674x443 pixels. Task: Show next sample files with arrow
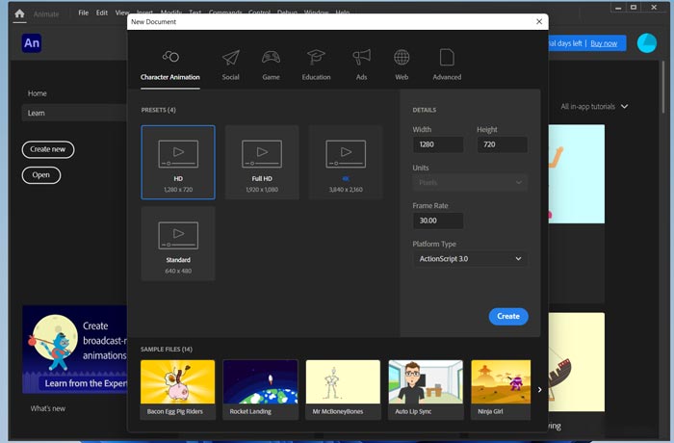point(539,390)
